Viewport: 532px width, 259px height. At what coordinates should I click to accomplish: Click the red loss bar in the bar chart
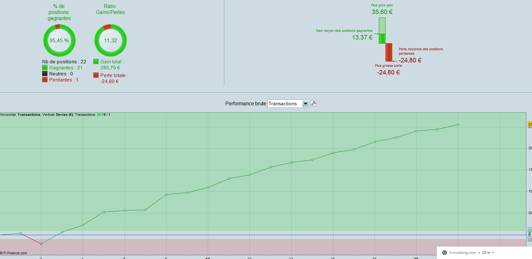(389, 52)
